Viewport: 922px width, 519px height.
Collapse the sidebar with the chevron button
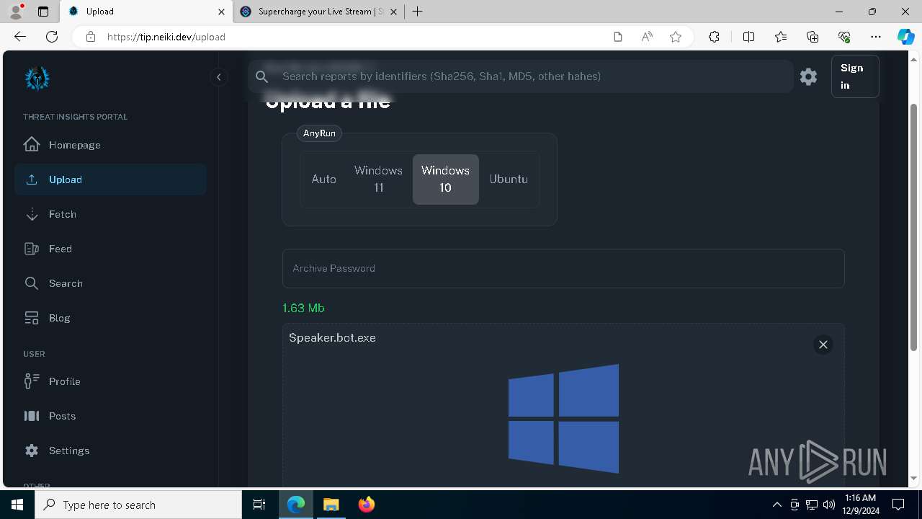click(x=219, y=77)
